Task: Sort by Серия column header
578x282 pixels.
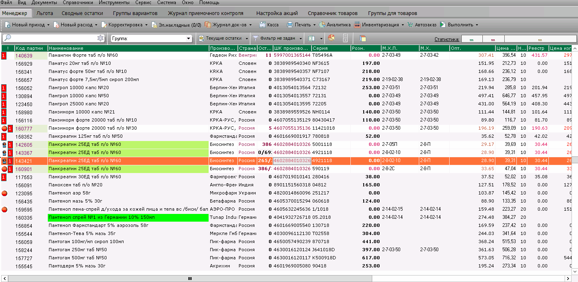Action: point(331,48)
